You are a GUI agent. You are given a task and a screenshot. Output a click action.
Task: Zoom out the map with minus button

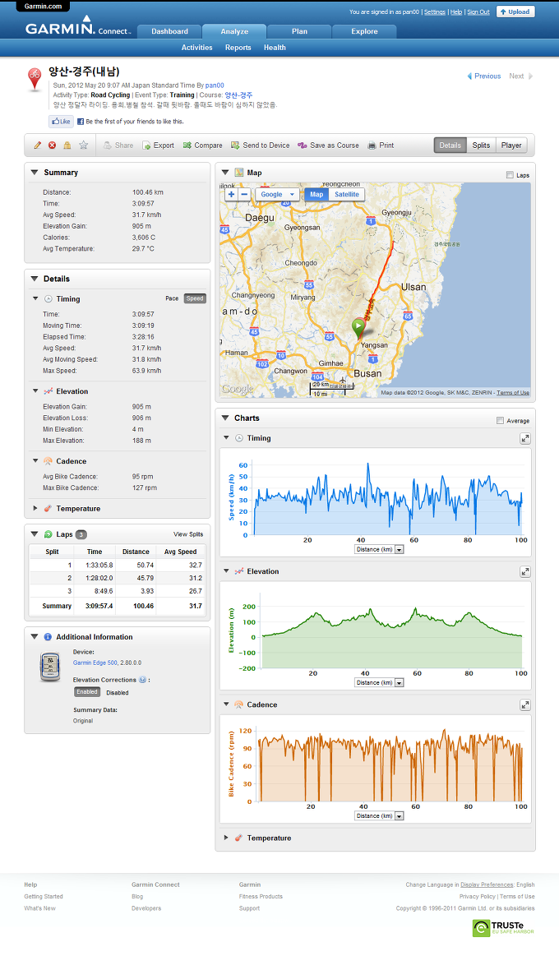point(244,195)
